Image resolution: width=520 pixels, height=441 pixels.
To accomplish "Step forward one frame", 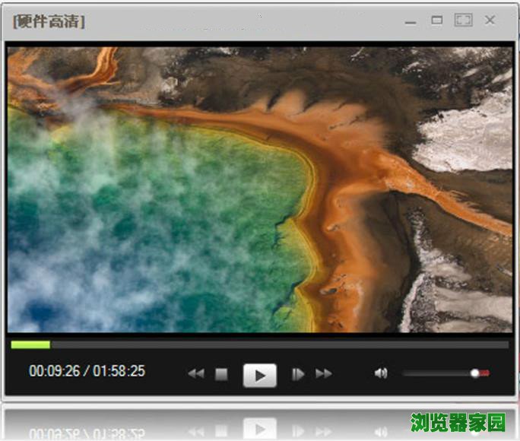I will coord(299,374).
